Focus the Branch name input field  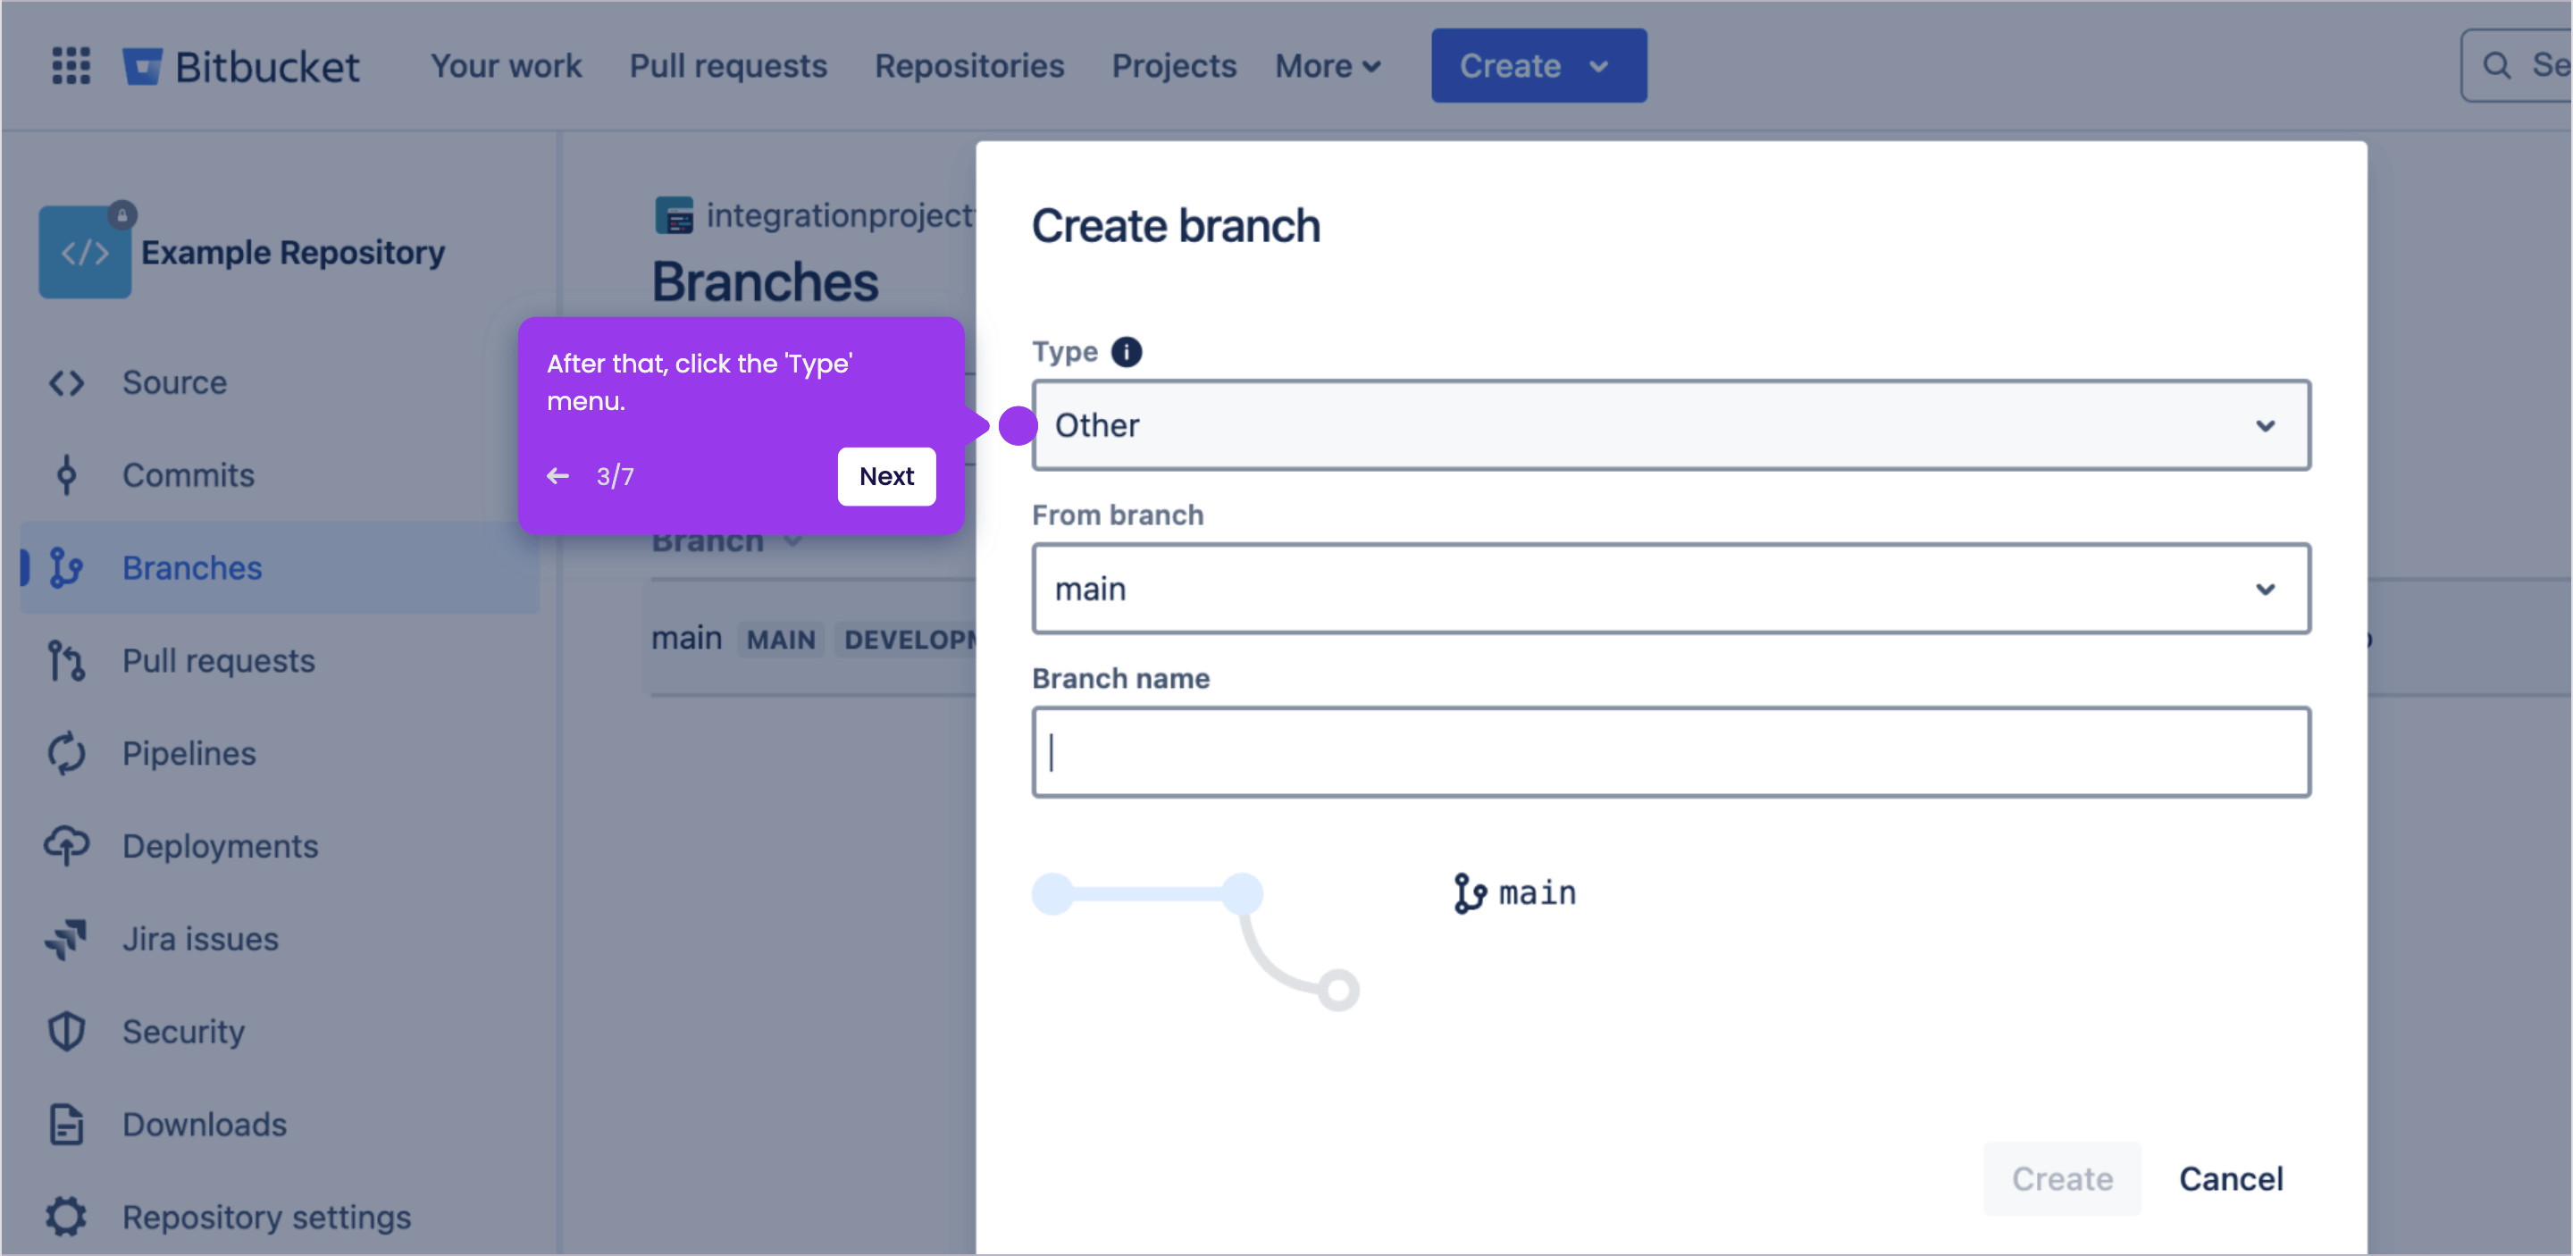pyautogui.click(x=1671, y=752)
